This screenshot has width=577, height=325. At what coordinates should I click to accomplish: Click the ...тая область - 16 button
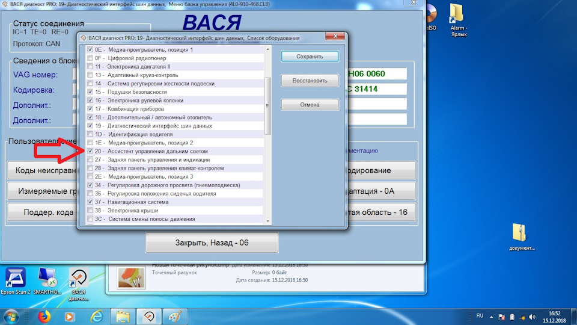(381, 212)
